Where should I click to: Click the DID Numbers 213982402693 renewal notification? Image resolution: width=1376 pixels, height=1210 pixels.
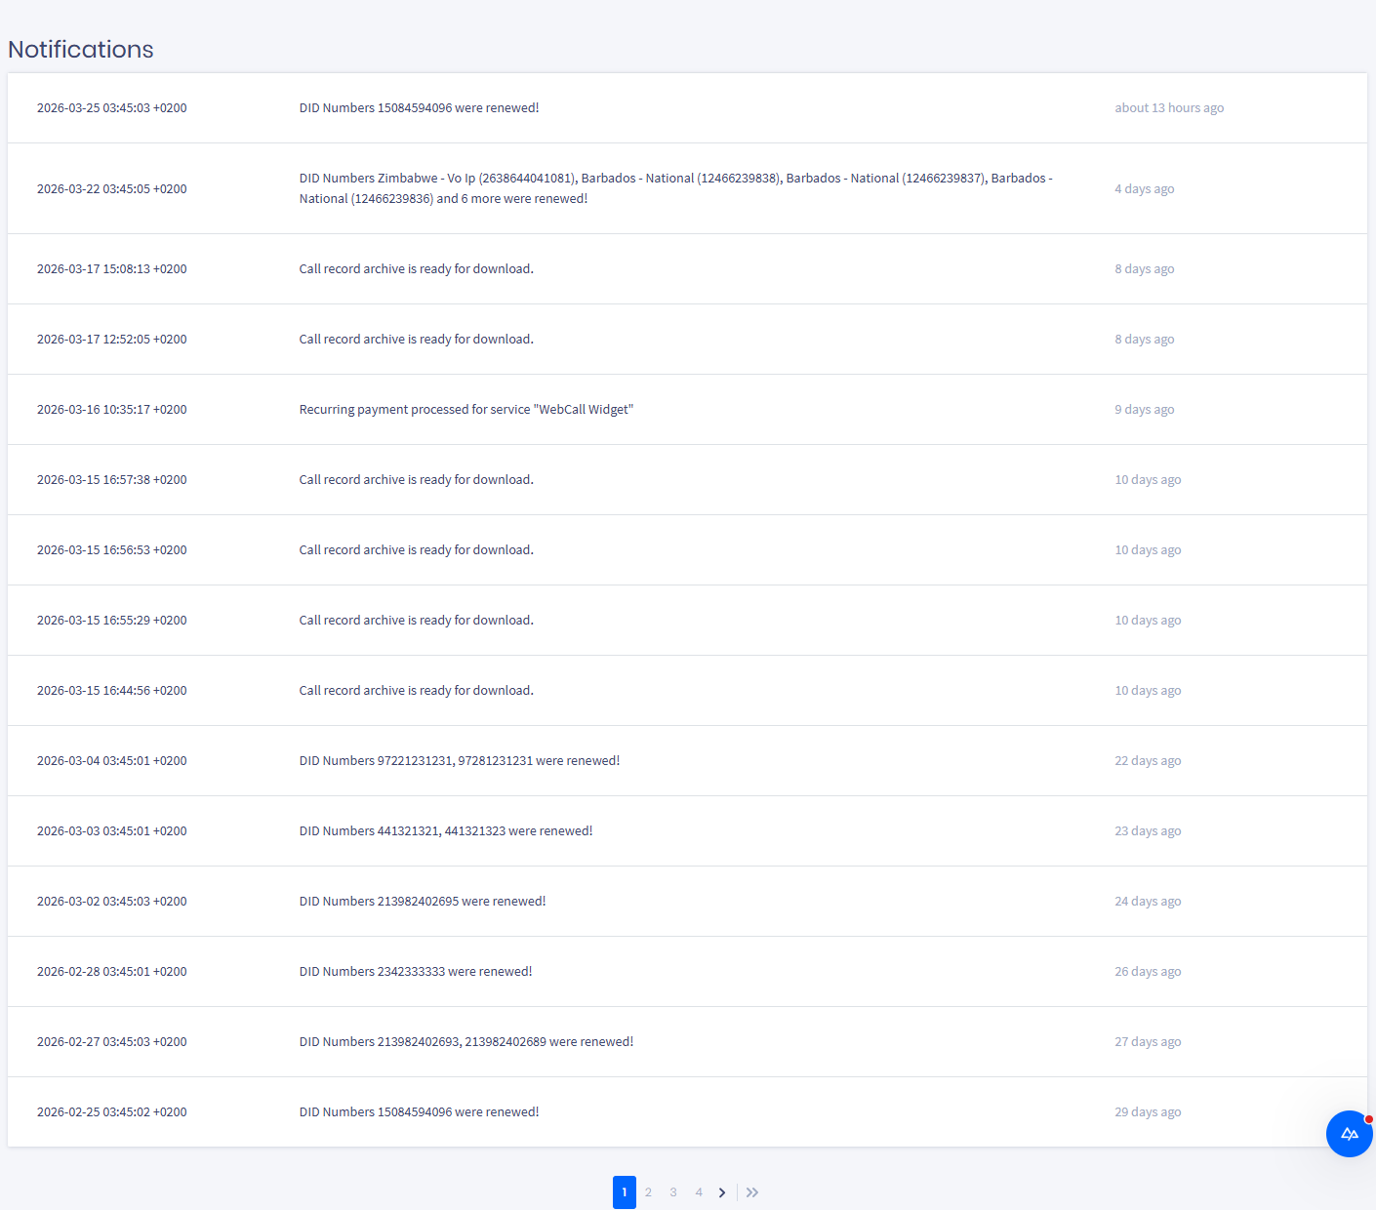click(x=465, y=1041)
